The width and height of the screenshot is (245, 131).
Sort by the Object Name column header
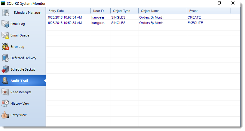click(163, 11)
